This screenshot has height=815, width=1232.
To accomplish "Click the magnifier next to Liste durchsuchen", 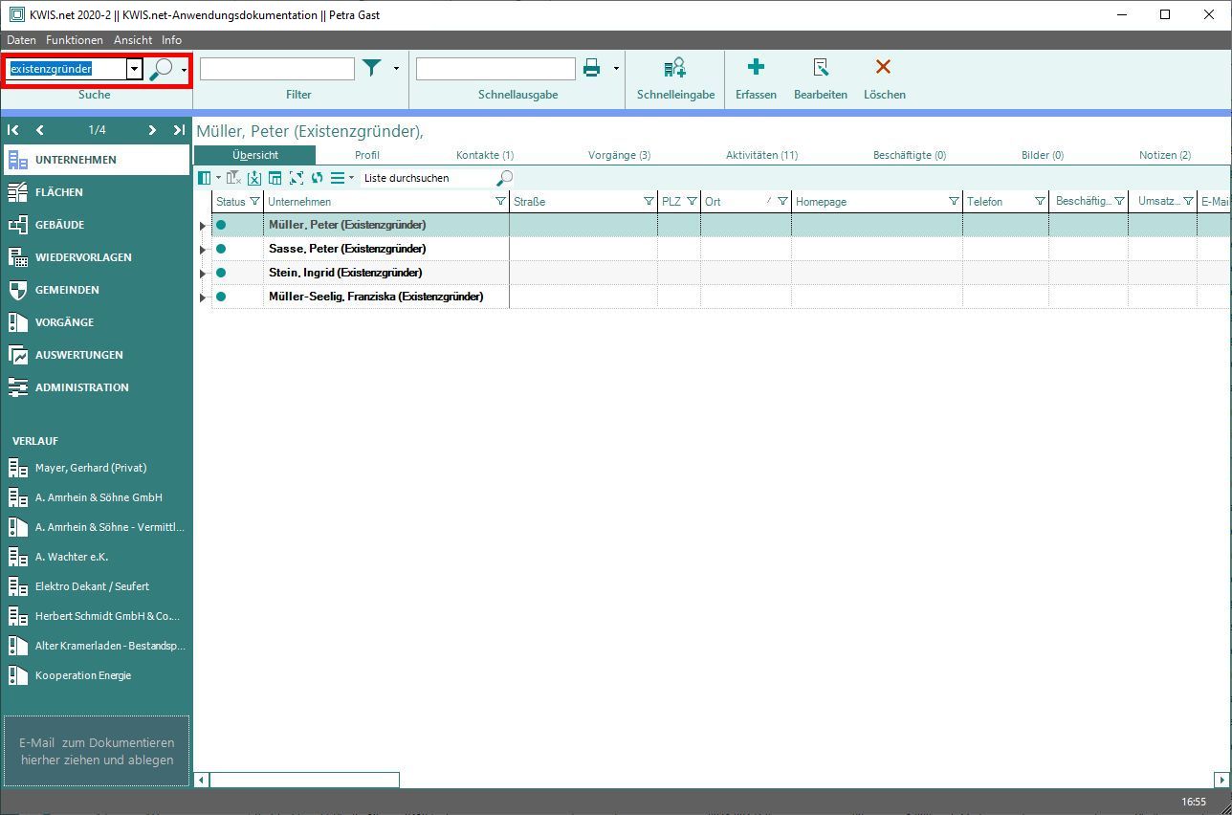I will click(505, 178).
